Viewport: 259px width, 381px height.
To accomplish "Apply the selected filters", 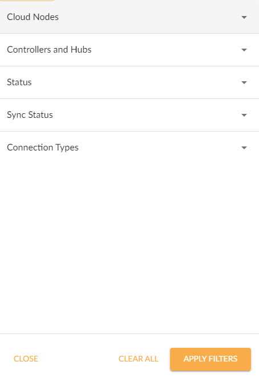I will (x=211, y=359).
